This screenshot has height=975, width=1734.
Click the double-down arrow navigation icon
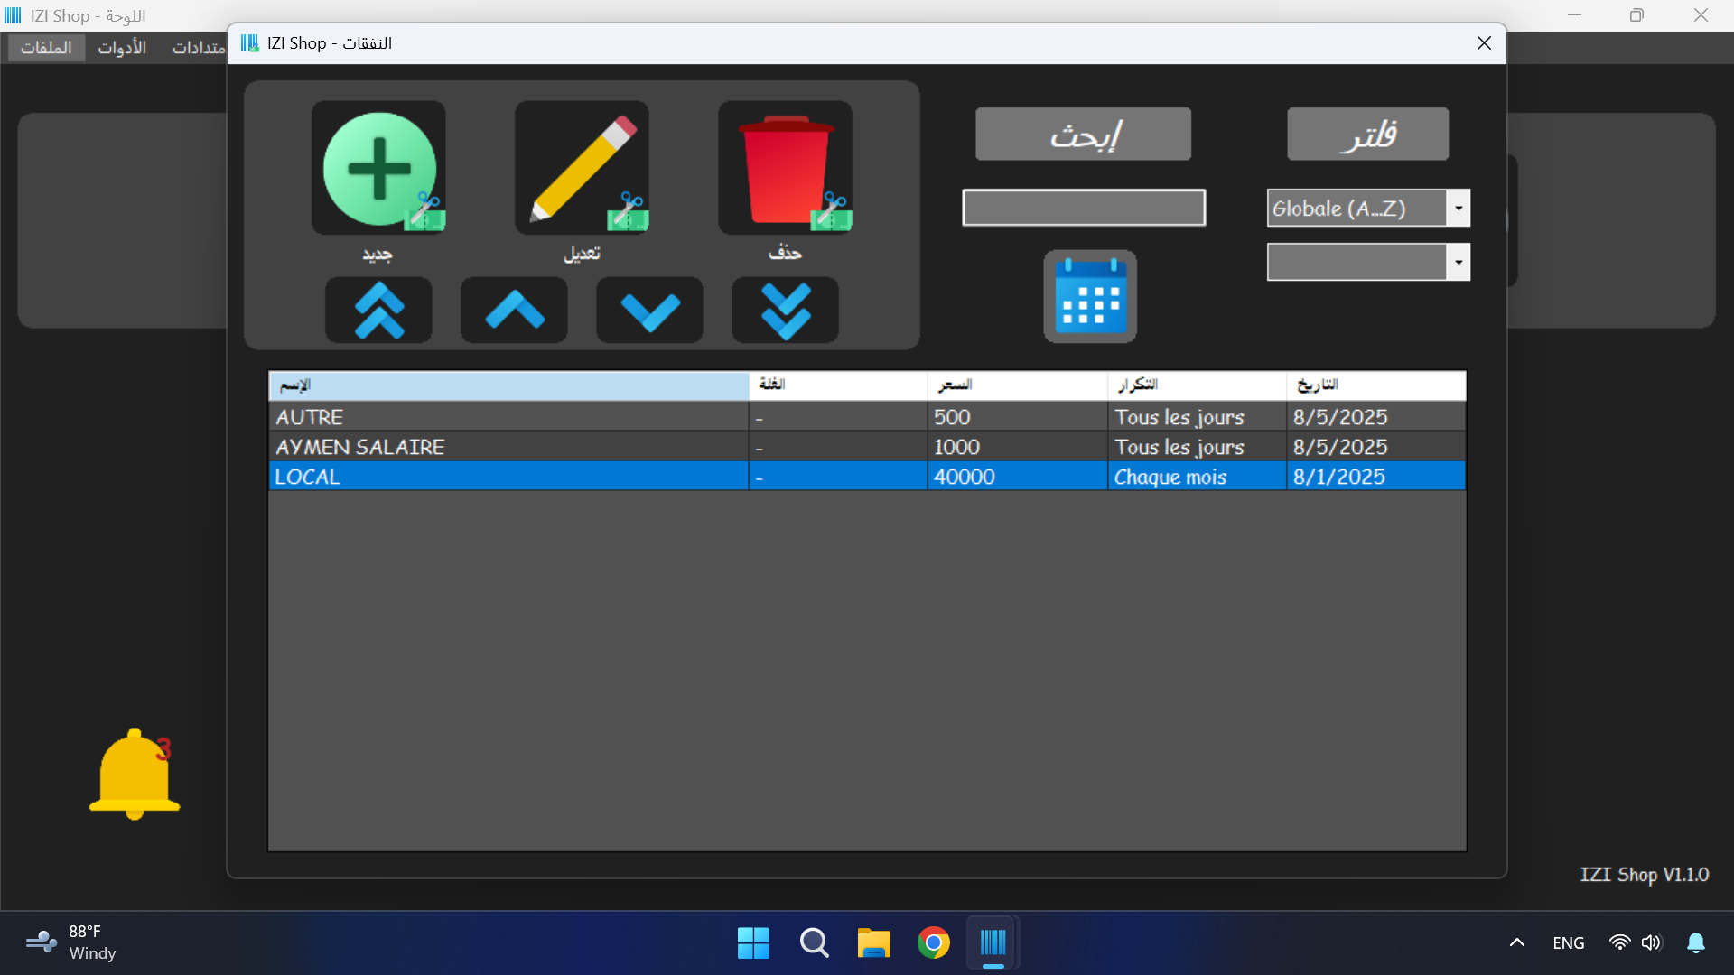pos(784,310)
